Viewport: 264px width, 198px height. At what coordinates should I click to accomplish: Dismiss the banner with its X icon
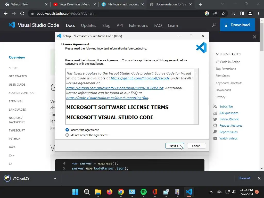pyautogui.click(x=254, y=37)
